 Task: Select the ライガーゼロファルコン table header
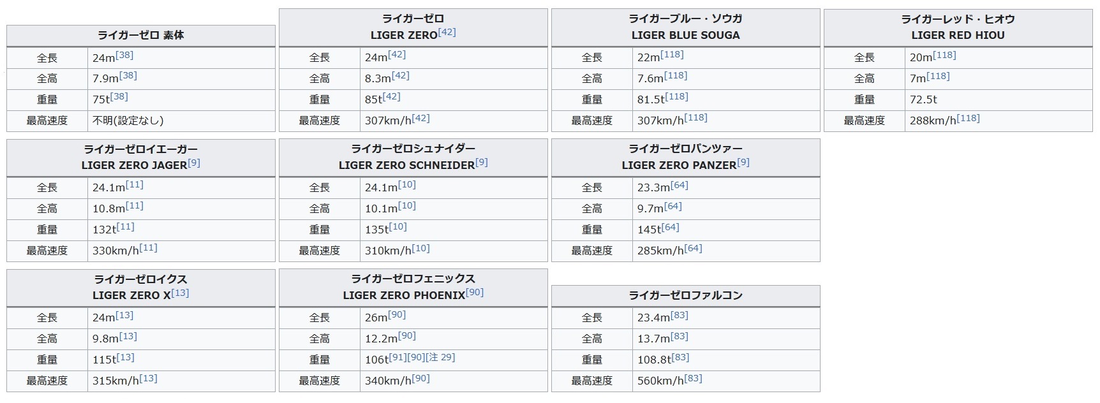coord(686,295)
